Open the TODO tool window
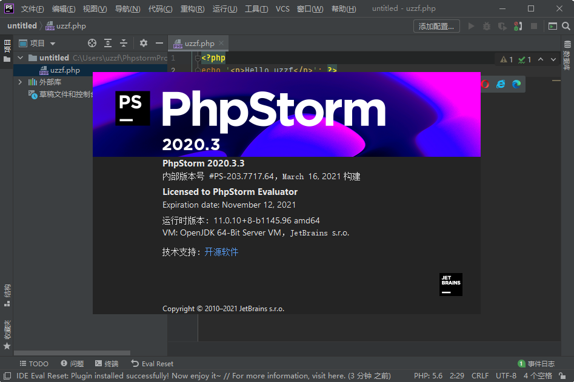The image size is (574, 382). (34, 364)
